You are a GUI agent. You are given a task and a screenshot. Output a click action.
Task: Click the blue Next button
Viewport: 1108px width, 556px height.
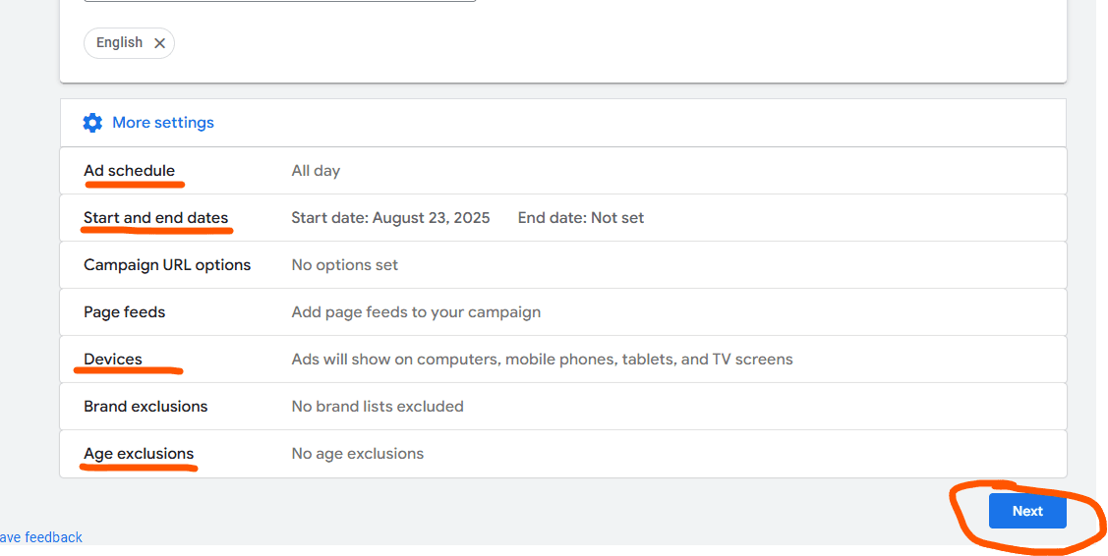(x=1027, y=511)
